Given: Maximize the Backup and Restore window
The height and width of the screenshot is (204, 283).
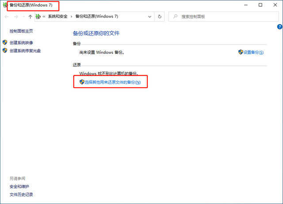Looking at the screenshot, I should 260,5.
